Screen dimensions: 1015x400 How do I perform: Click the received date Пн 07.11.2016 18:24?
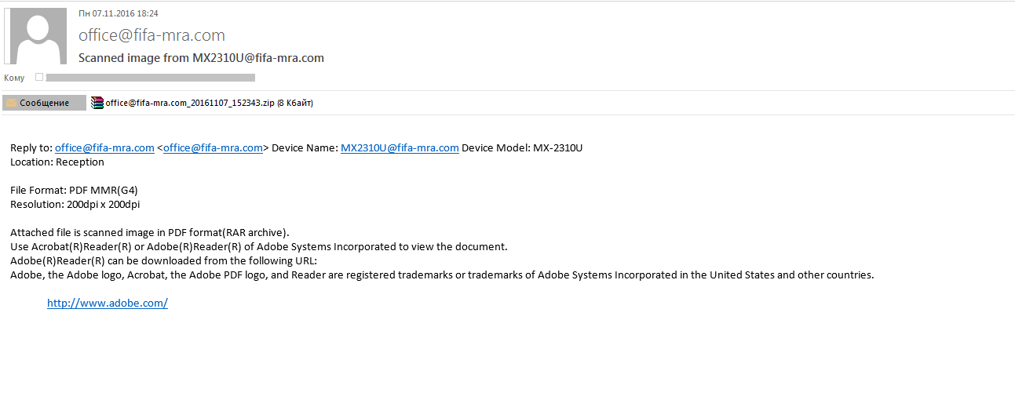click(119, 13)
